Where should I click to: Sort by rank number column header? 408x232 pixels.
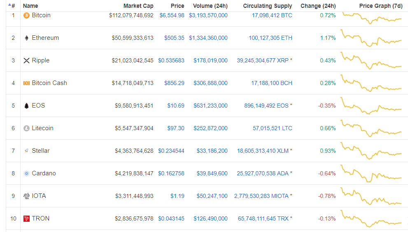coord(13,6)
